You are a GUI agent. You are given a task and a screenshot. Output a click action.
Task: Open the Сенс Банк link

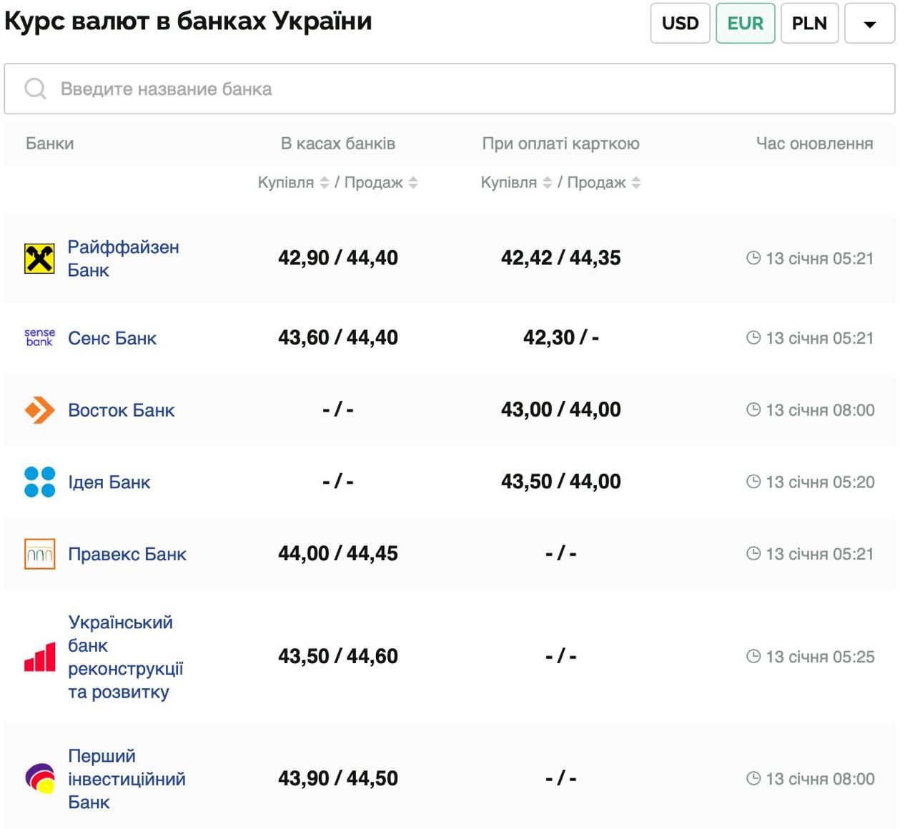pos(112,338)
